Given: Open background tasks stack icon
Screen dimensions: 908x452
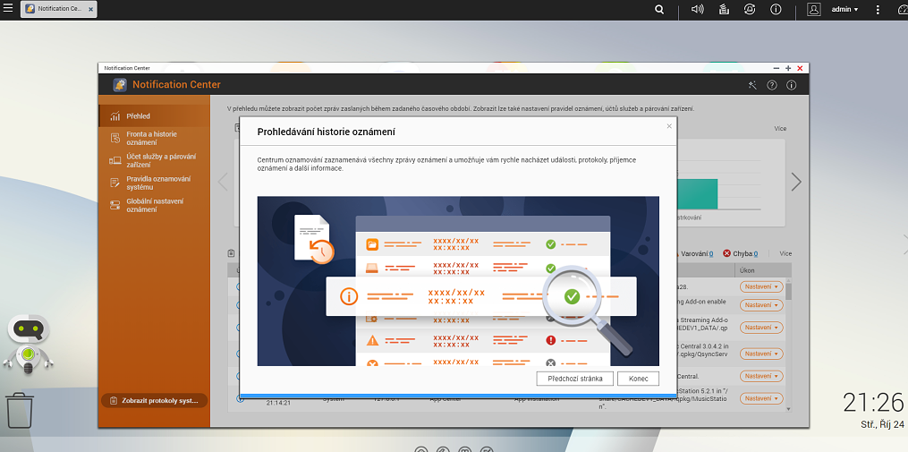Looking at the screenshot, I should (724, 9).
